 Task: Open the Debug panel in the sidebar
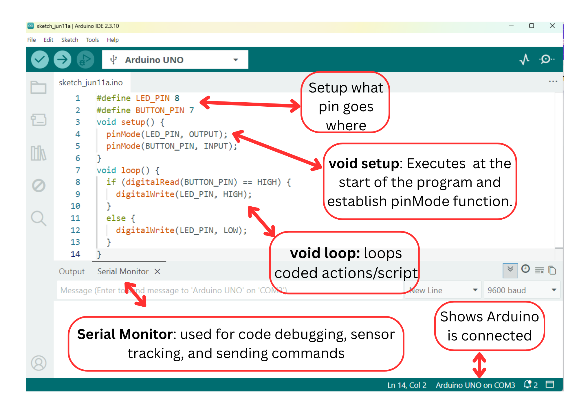point(39,186)
